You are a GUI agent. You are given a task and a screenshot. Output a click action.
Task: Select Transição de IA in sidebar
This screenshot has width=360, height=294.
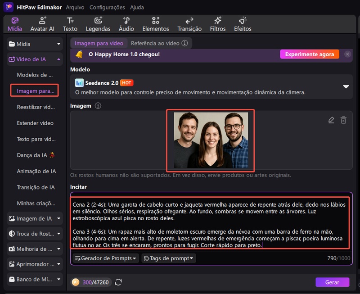[x=36, y=187]
